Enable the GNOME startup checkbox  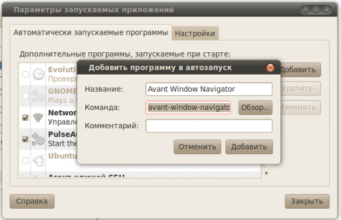[x=25, y=96]
